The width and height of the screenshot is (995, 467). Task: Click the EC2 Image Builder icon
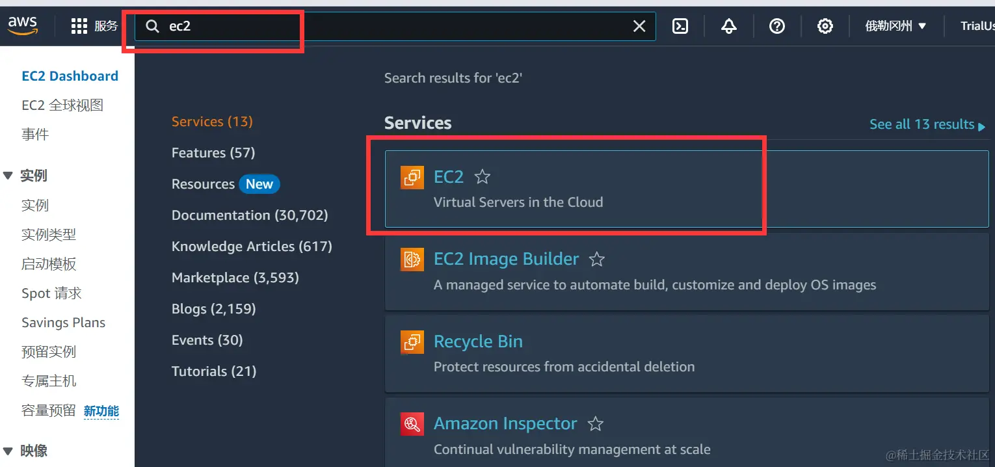(x=412, y=260)
